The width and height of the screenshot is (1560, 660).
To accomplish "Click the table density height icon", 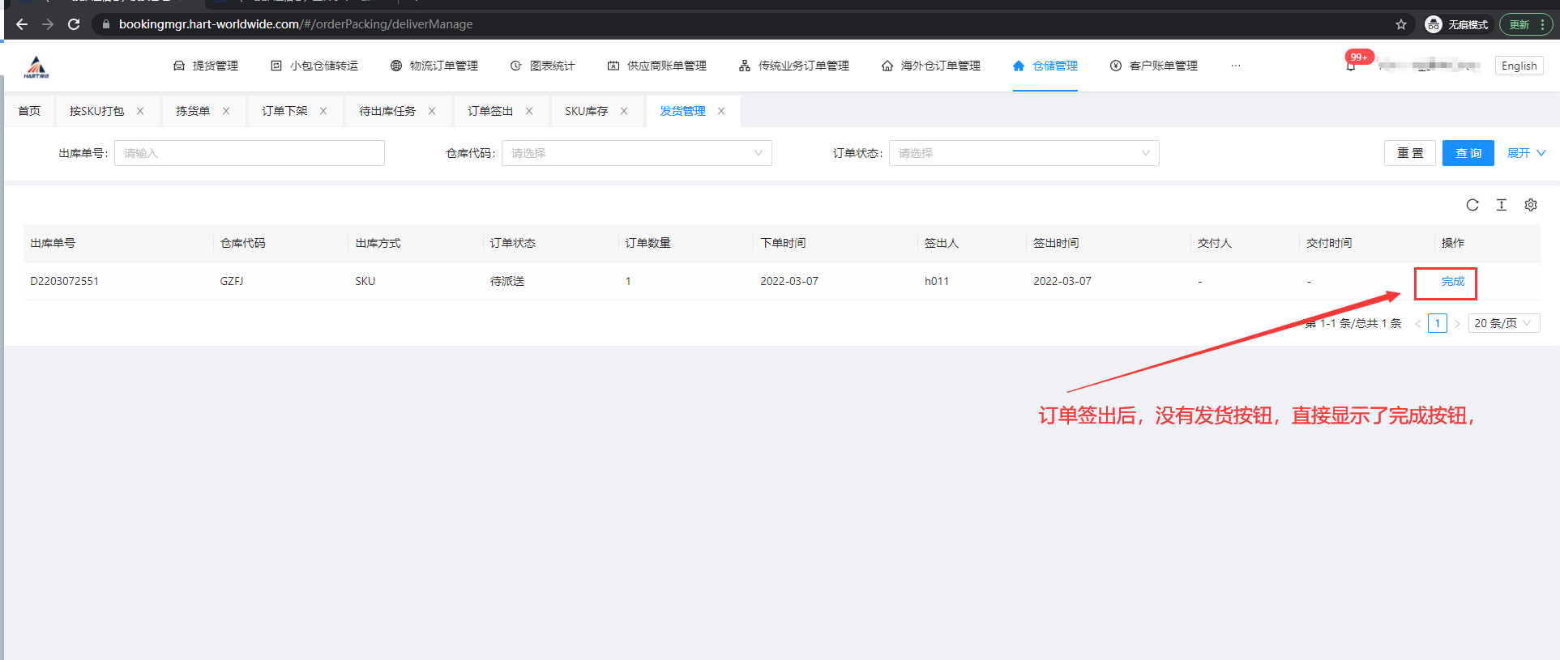I will point(1501,205).
